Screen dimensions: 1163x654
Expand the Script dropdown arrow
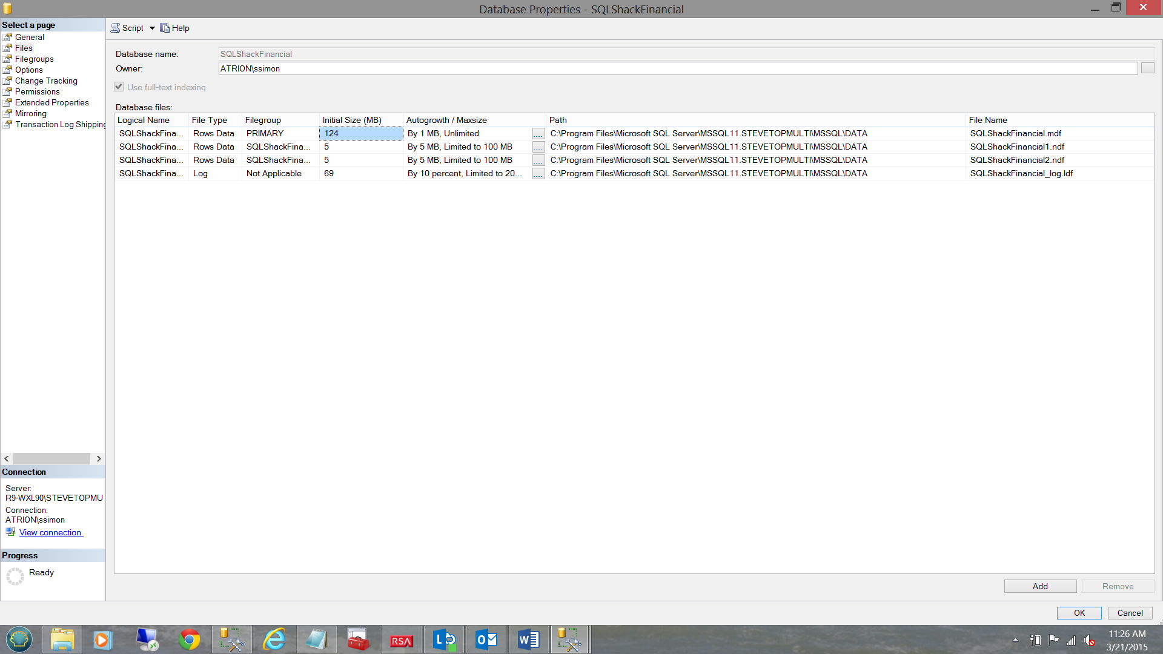point(152,28)
